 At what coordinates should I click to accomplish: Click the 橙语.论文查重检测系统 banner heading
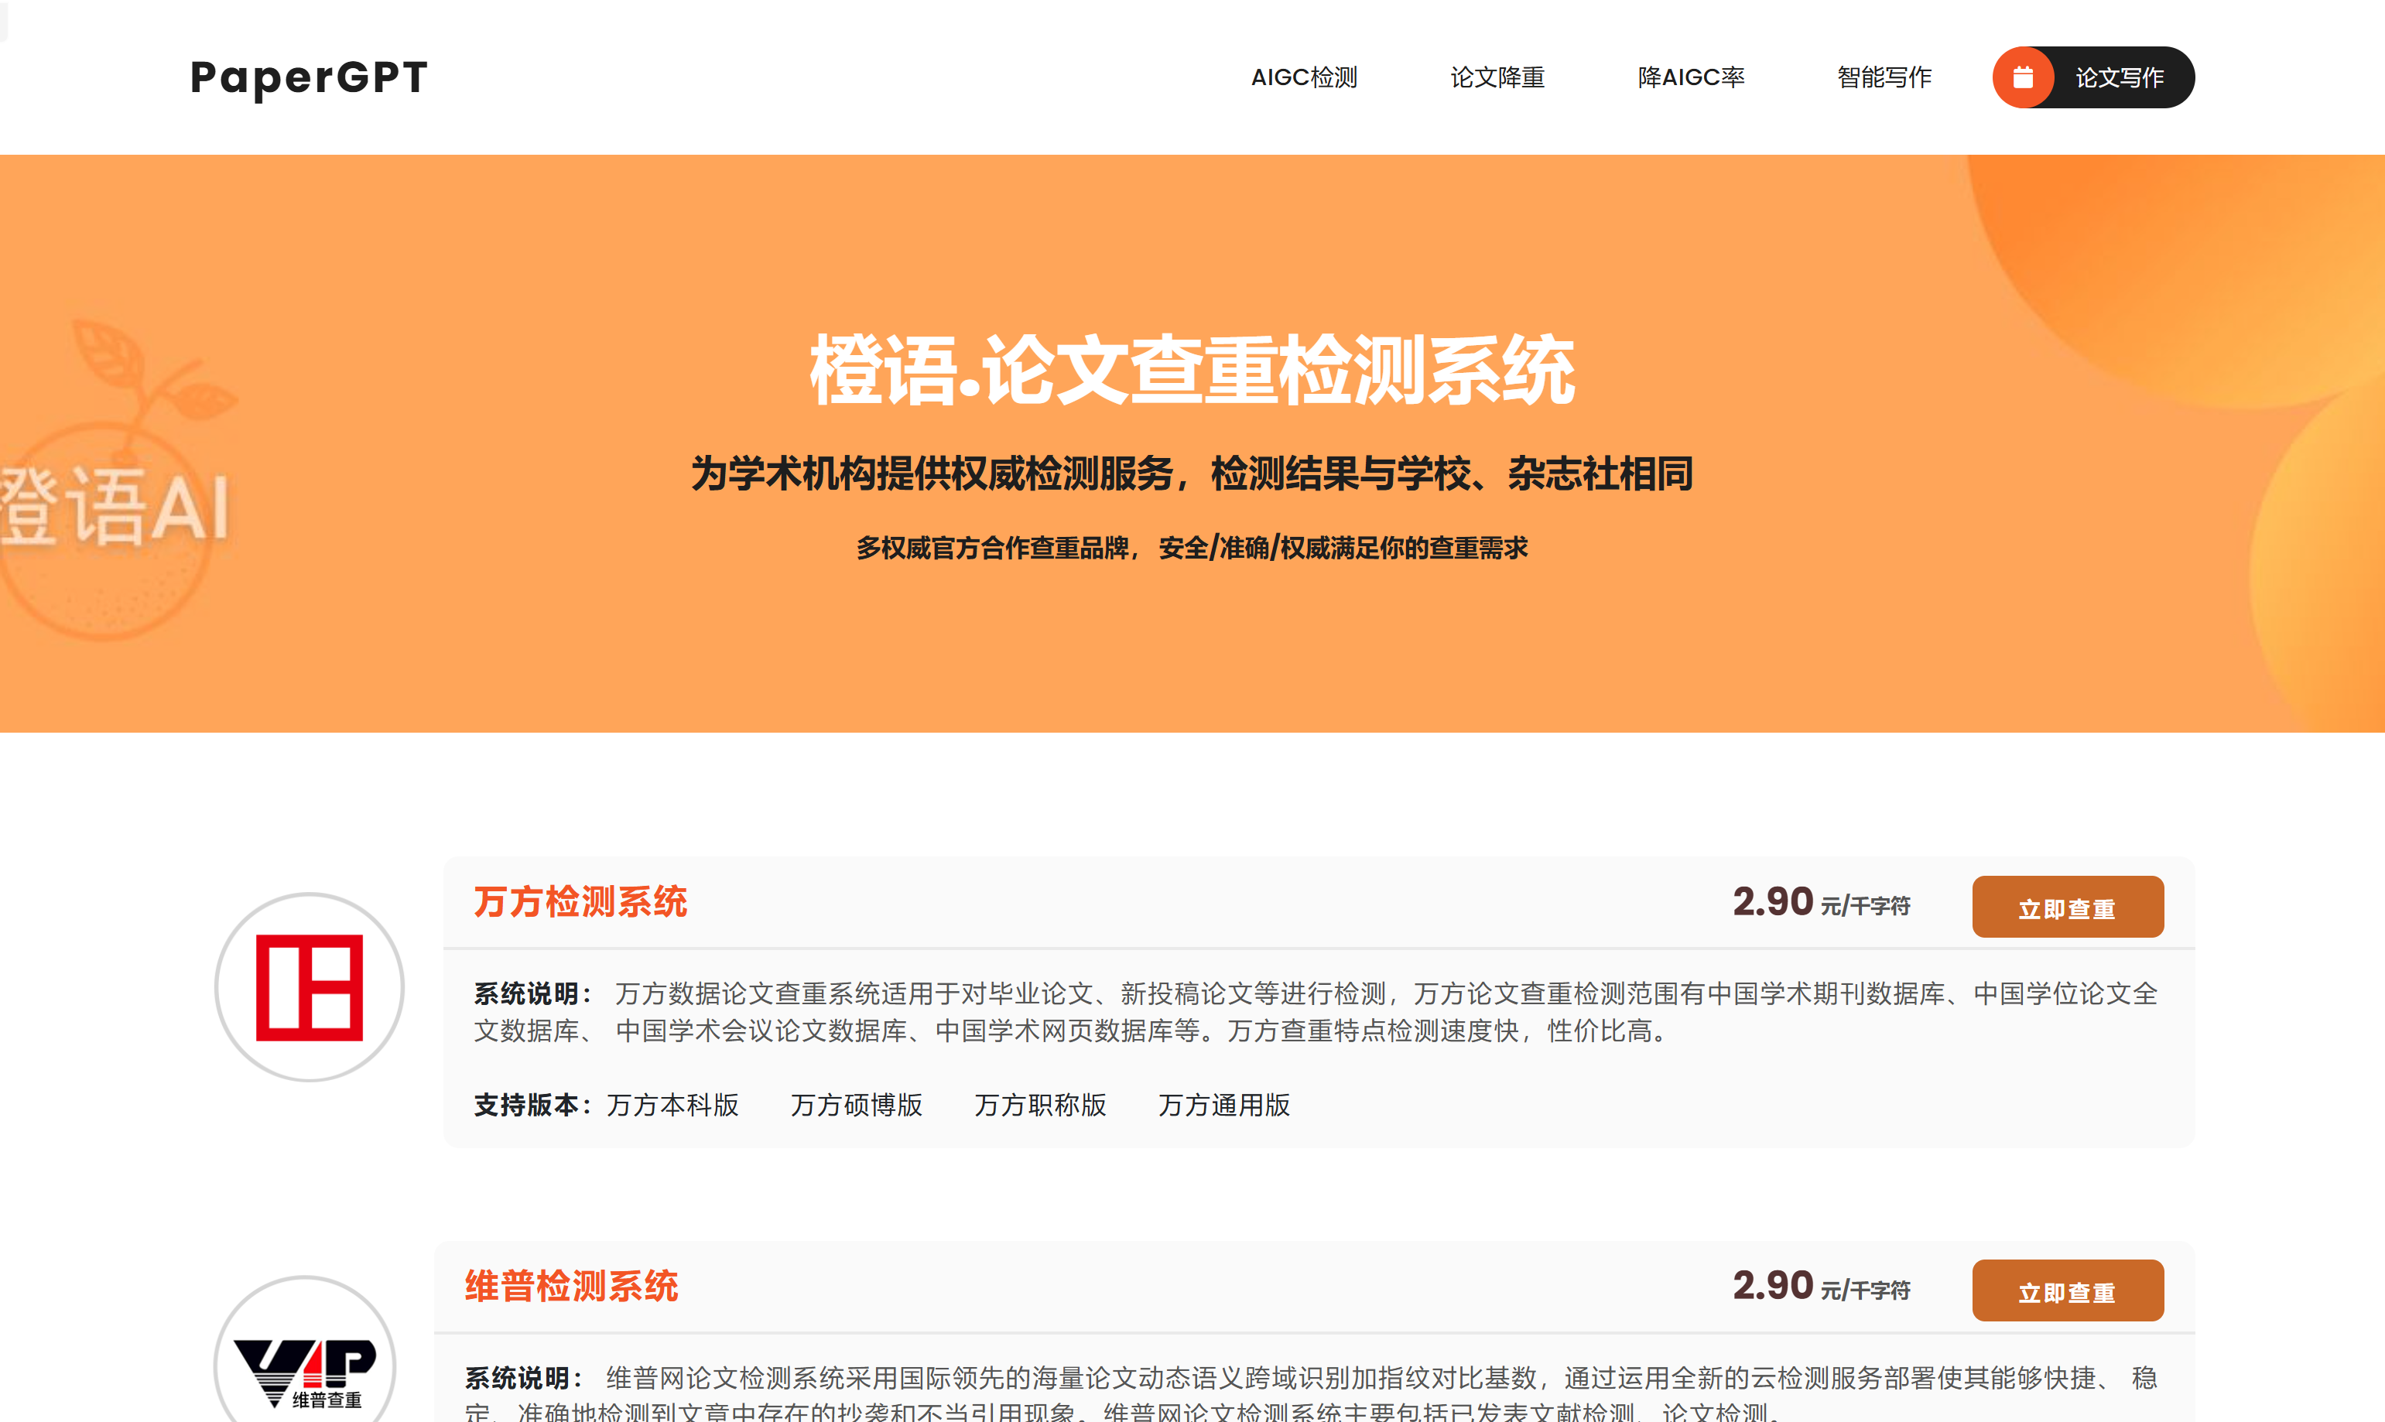click(1192, 370)
